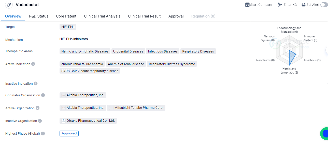Click the Enter KG graph icon
Screen dimensions: 328x142
pos(280,5)
